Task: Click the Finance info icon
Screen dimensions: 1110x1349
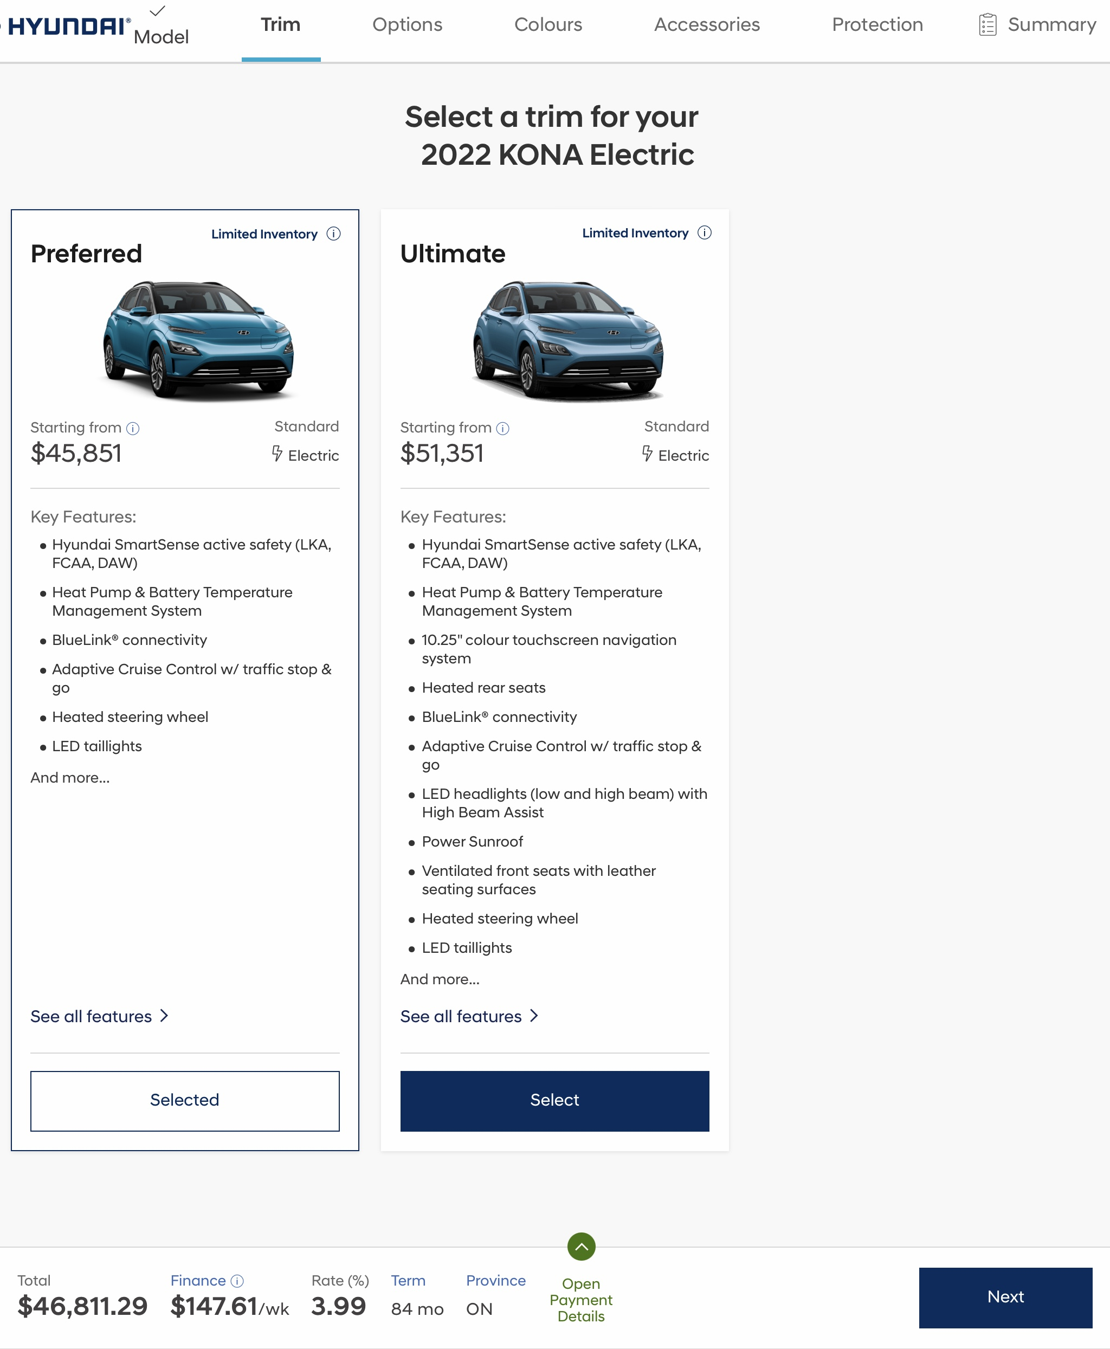Action: click(237, 1281)
